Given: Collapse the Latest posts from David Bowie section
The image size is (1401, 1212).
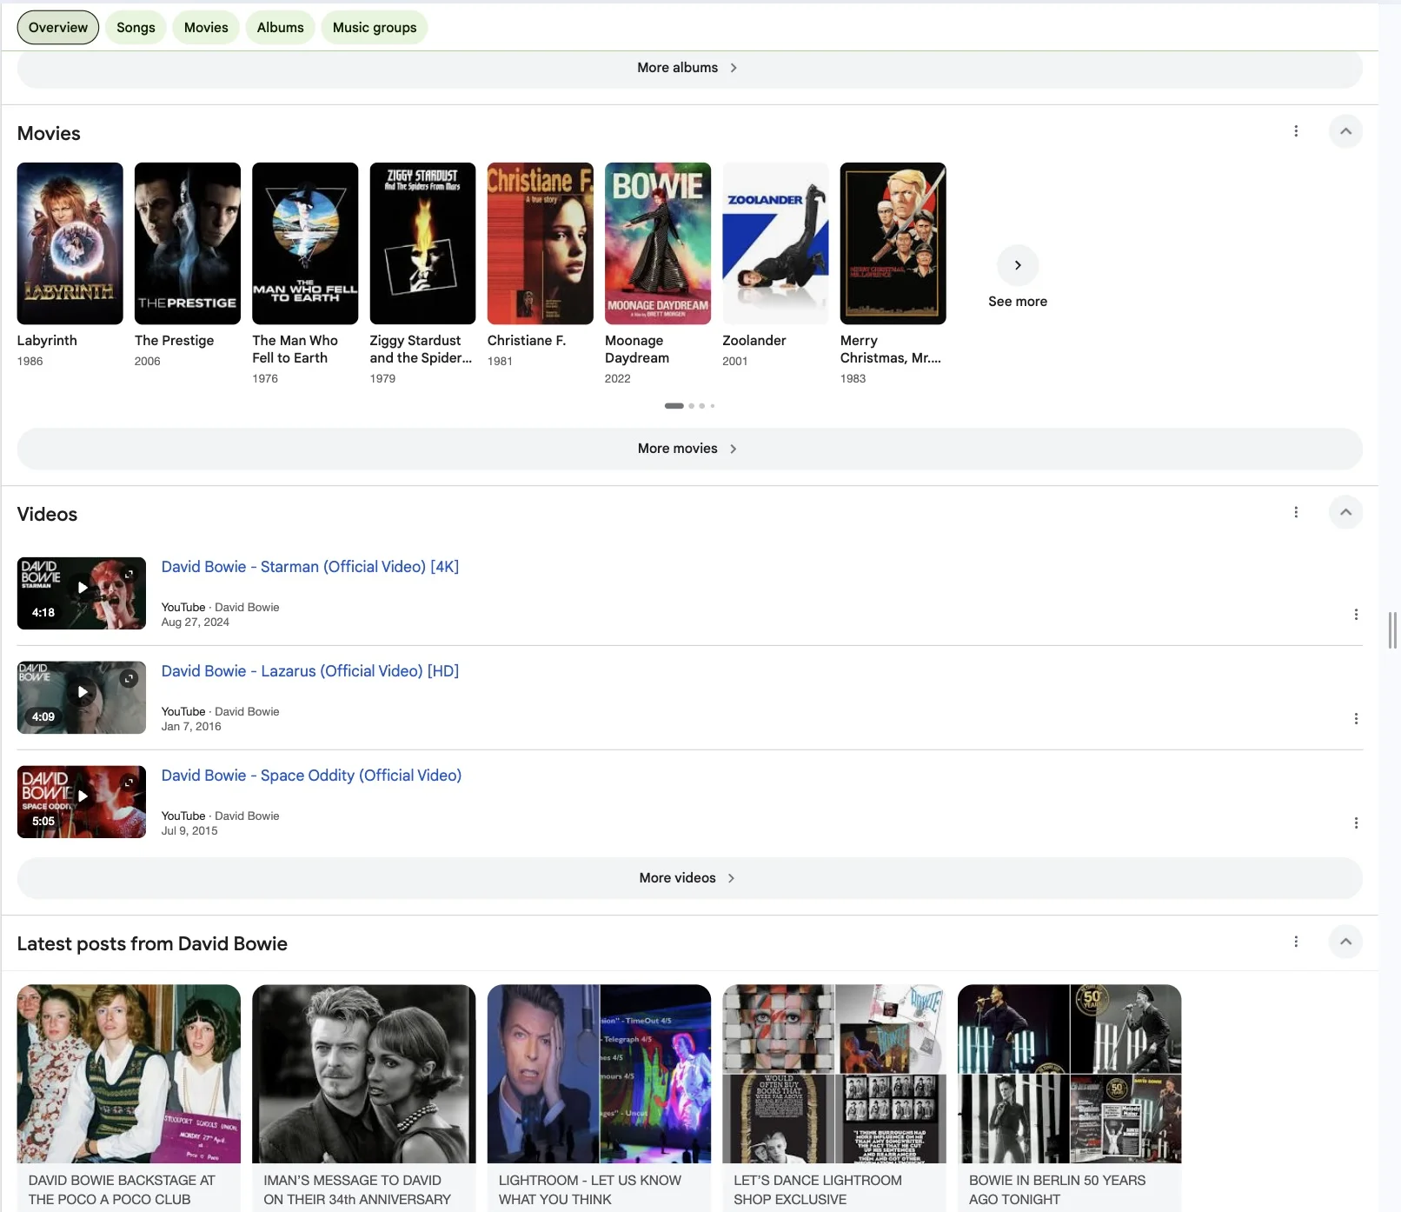Looking at the screenshot, I should coord(1345,942).
